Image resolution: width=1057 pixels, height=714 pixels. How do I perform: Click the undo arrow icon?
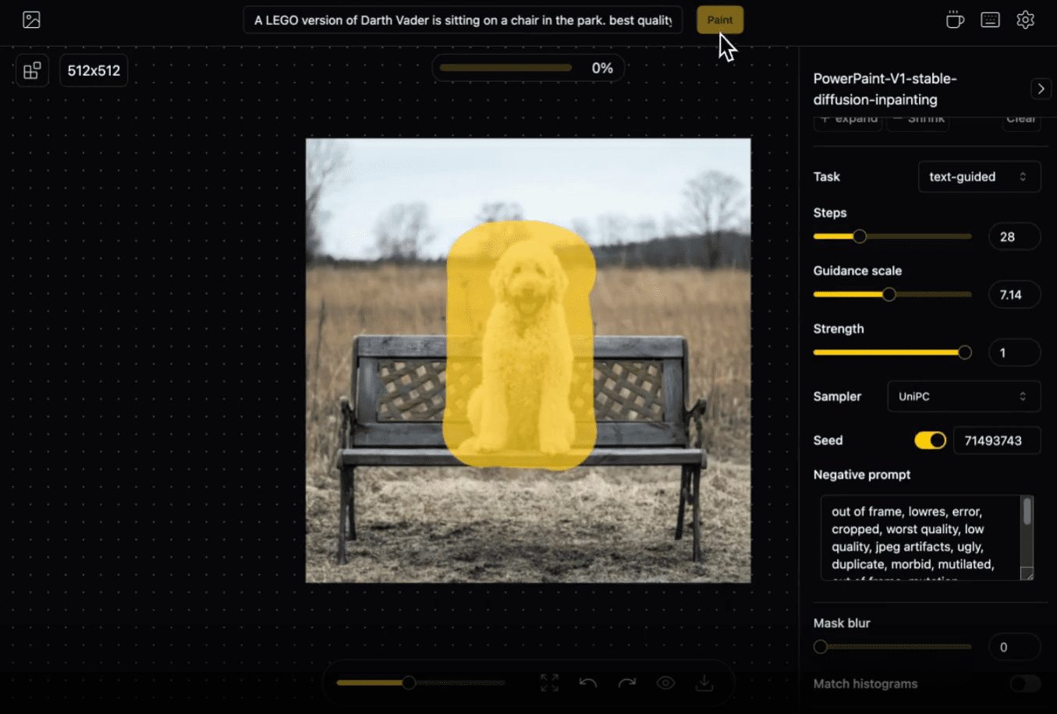(588, 683)
